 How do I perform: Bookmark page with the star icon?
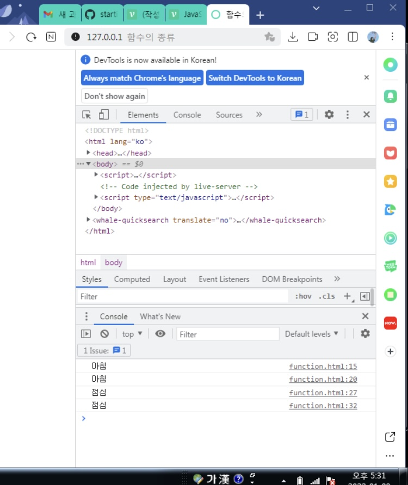[x=270, y=37]
